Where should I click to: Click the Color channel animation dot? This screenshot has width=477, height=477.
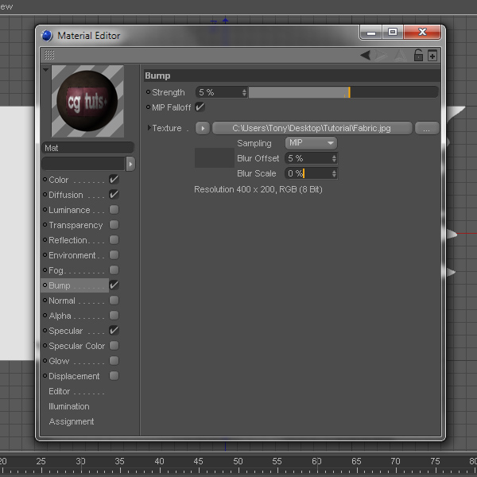(x=45, y=179)
